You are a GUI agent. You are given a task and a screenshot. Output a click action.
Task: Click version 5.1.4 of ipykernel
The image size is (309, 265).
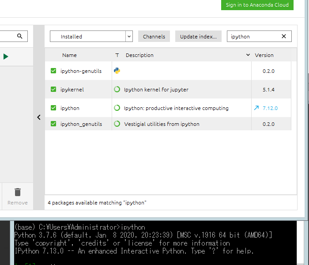tap(268, 90)
